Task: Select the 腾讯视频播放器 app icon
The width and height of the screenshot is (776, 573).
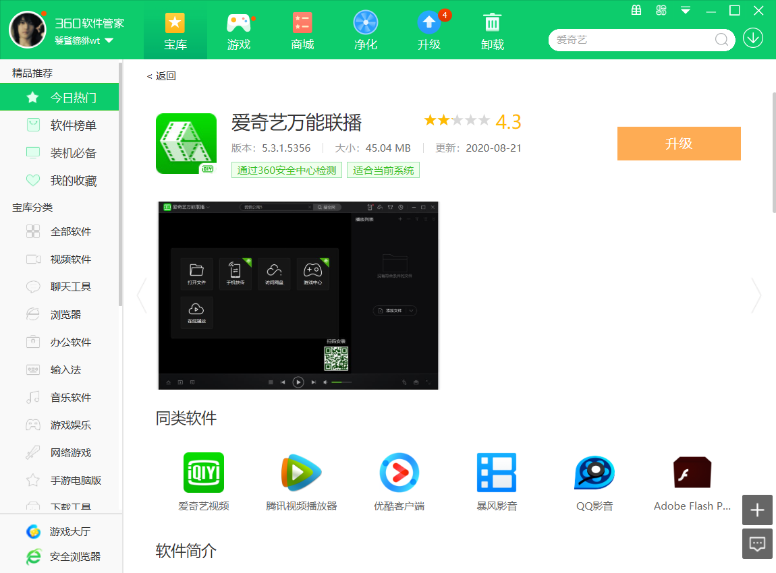Action: pyautogui.click(x=301, y=472)
